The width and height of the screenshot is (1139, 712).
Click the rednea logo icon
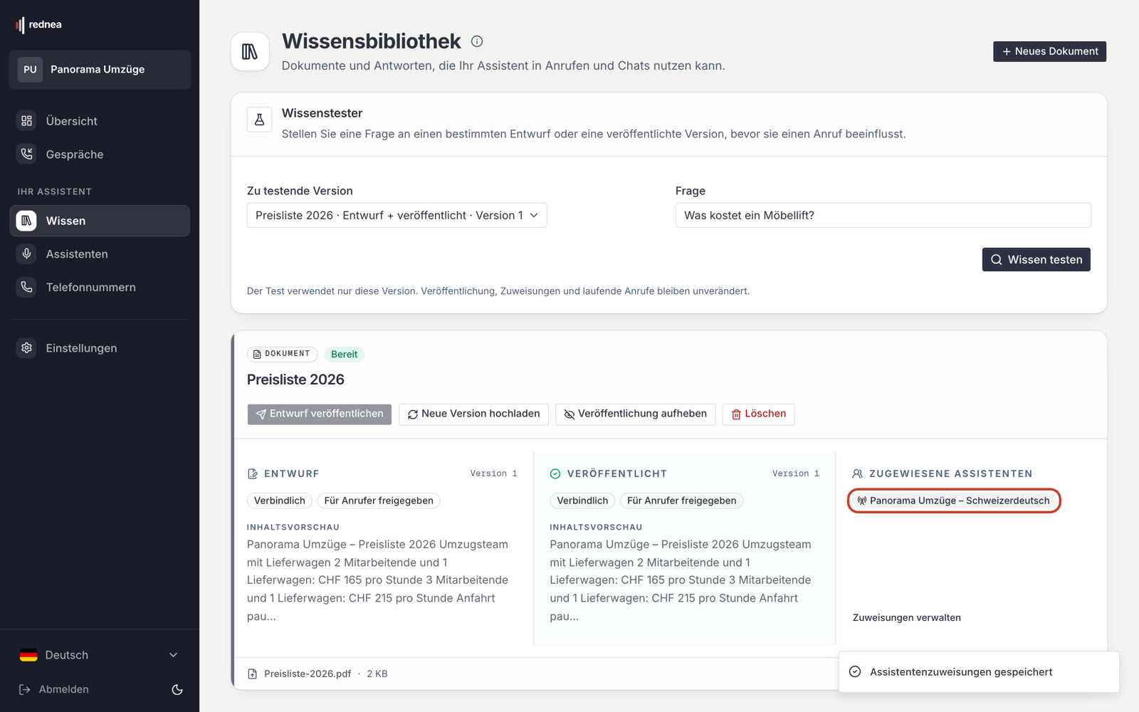[x=20, y=25]
